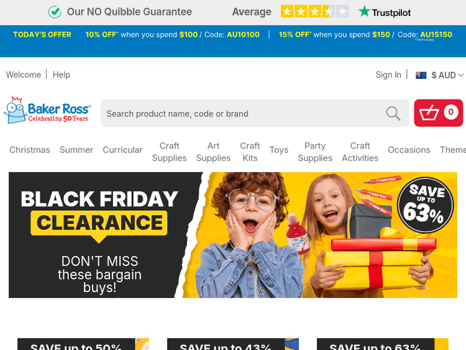Open the shopping basket icon
This screenshot has width=466, height=350.
click(x=439, y=113)
